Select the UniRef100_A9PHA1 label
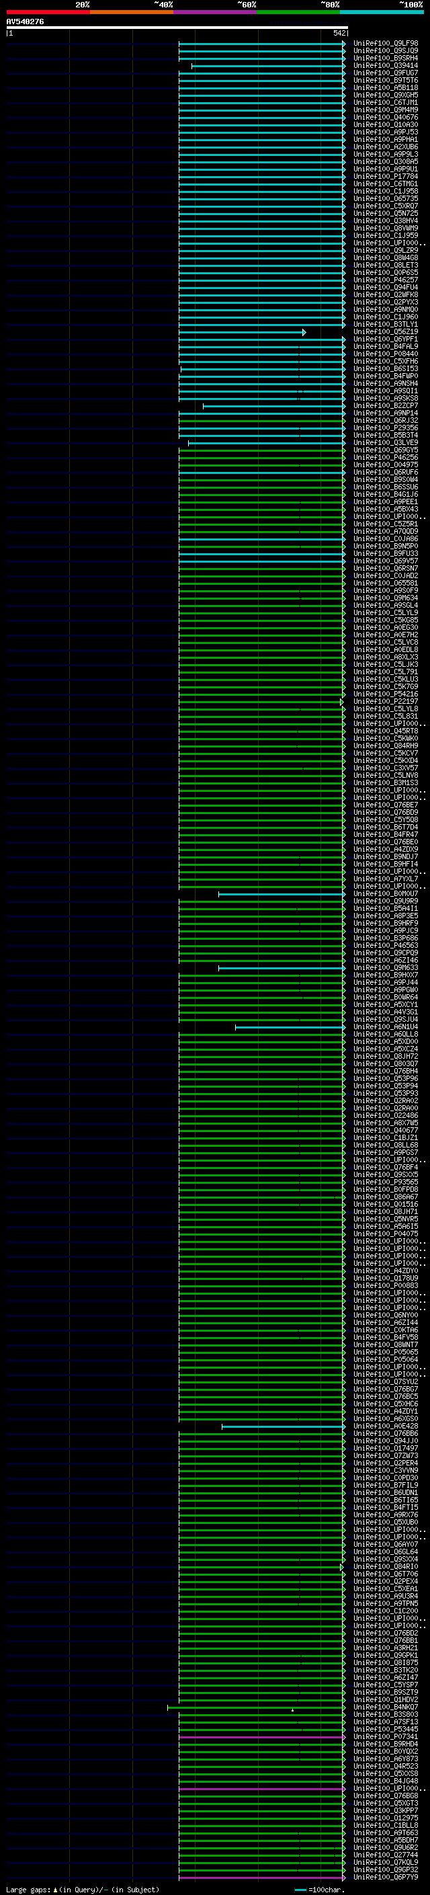This screenshot has height=1895, width=430. (385, 140)
